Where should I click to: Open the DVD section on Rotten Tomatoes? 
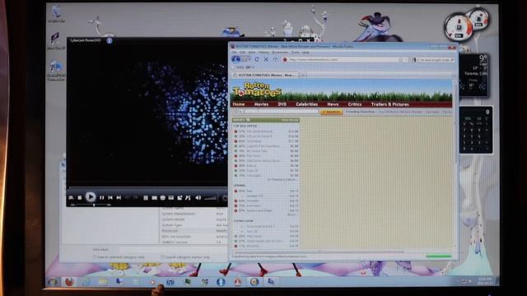pos(282,104)
